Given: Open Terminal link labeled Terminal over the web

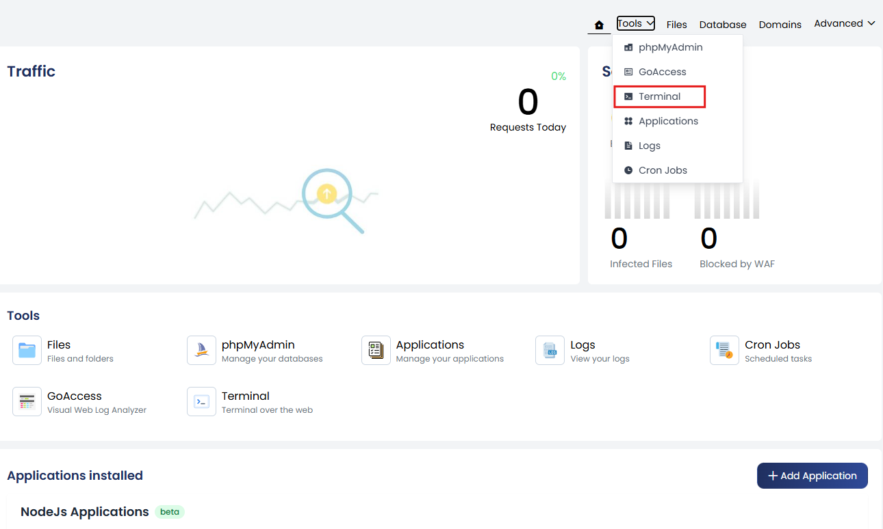Looking at the screenshot, I should pos(268,402).
